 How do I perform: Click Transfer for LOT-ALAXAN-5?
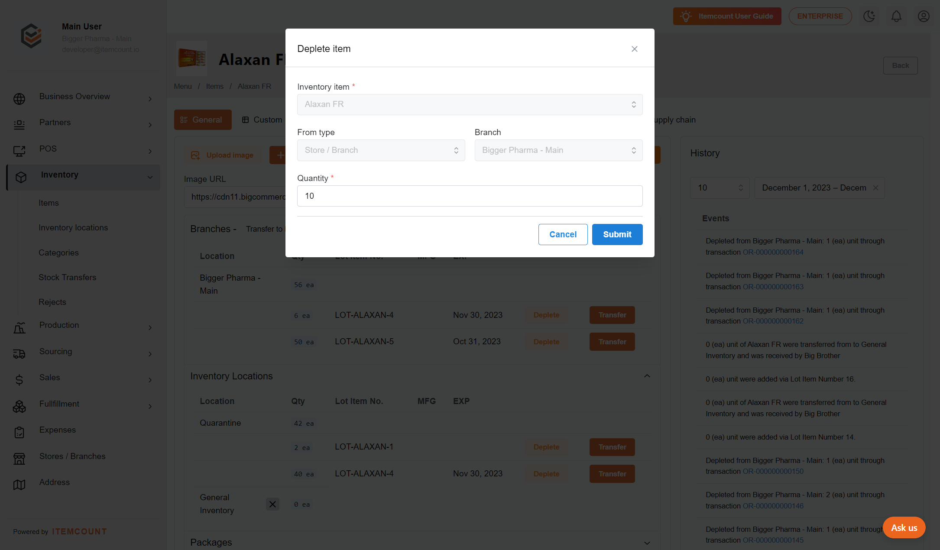pos(612,342)
